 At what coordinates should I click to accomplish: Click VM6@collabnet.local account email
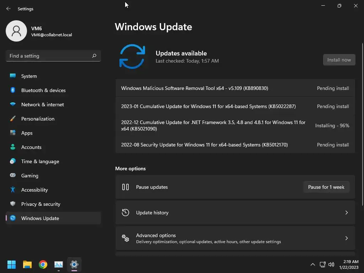point(52,35)
